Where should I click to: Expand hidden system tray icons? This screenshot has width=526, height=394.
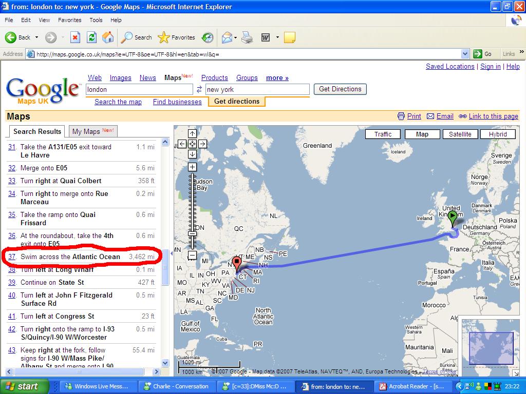459,386
